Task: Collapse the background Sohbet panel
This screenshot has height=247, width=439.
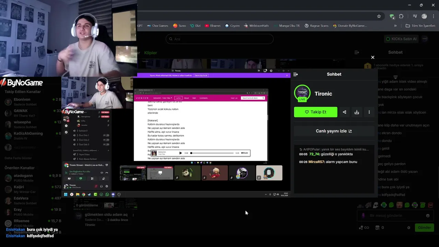Action: pyautogui.click(x=357, y=52)
